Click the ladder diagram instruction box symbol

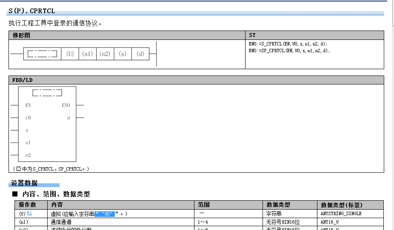point(42,54)
